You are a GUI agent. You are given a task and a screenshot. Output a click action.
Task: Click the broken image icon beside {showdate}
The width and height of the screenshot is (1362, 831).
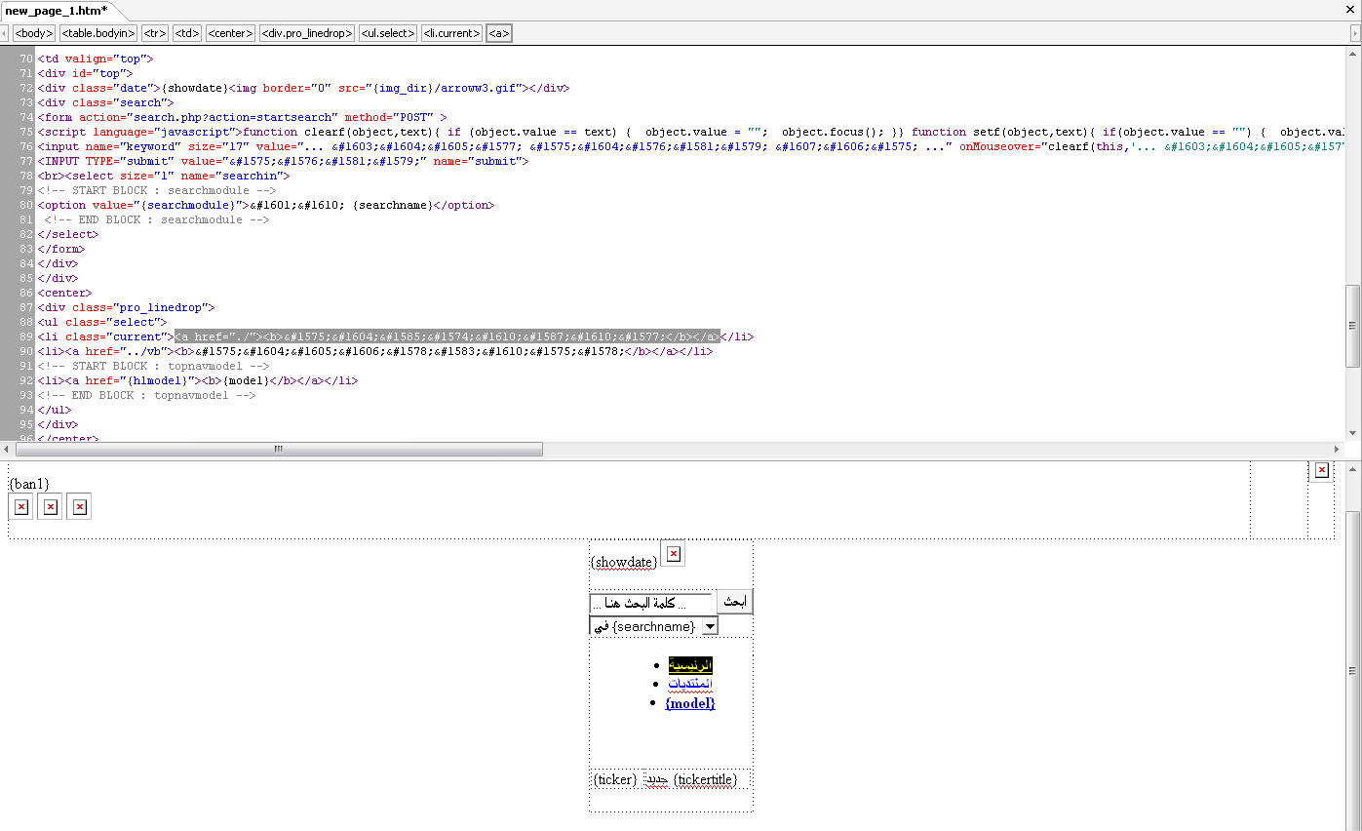point(673,554)
